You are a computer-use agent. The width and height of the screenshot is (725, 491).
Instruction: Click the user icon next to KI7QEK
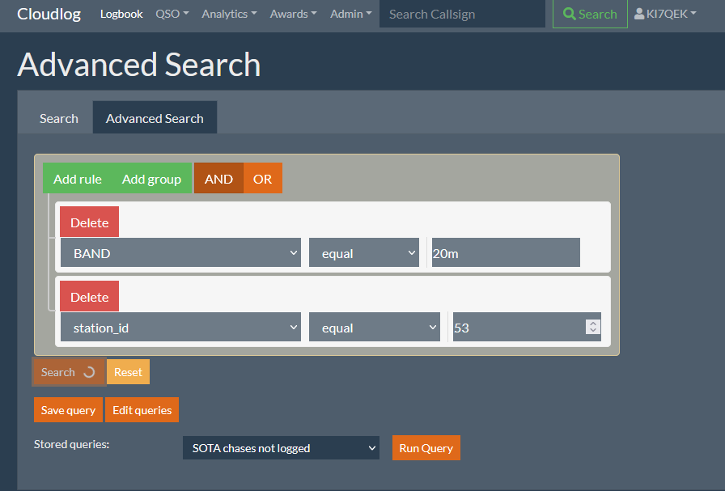(642, 13)
